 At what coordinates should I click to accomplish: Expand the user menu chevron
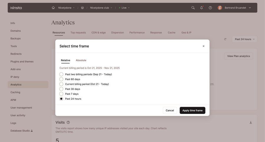coord(250,8)
